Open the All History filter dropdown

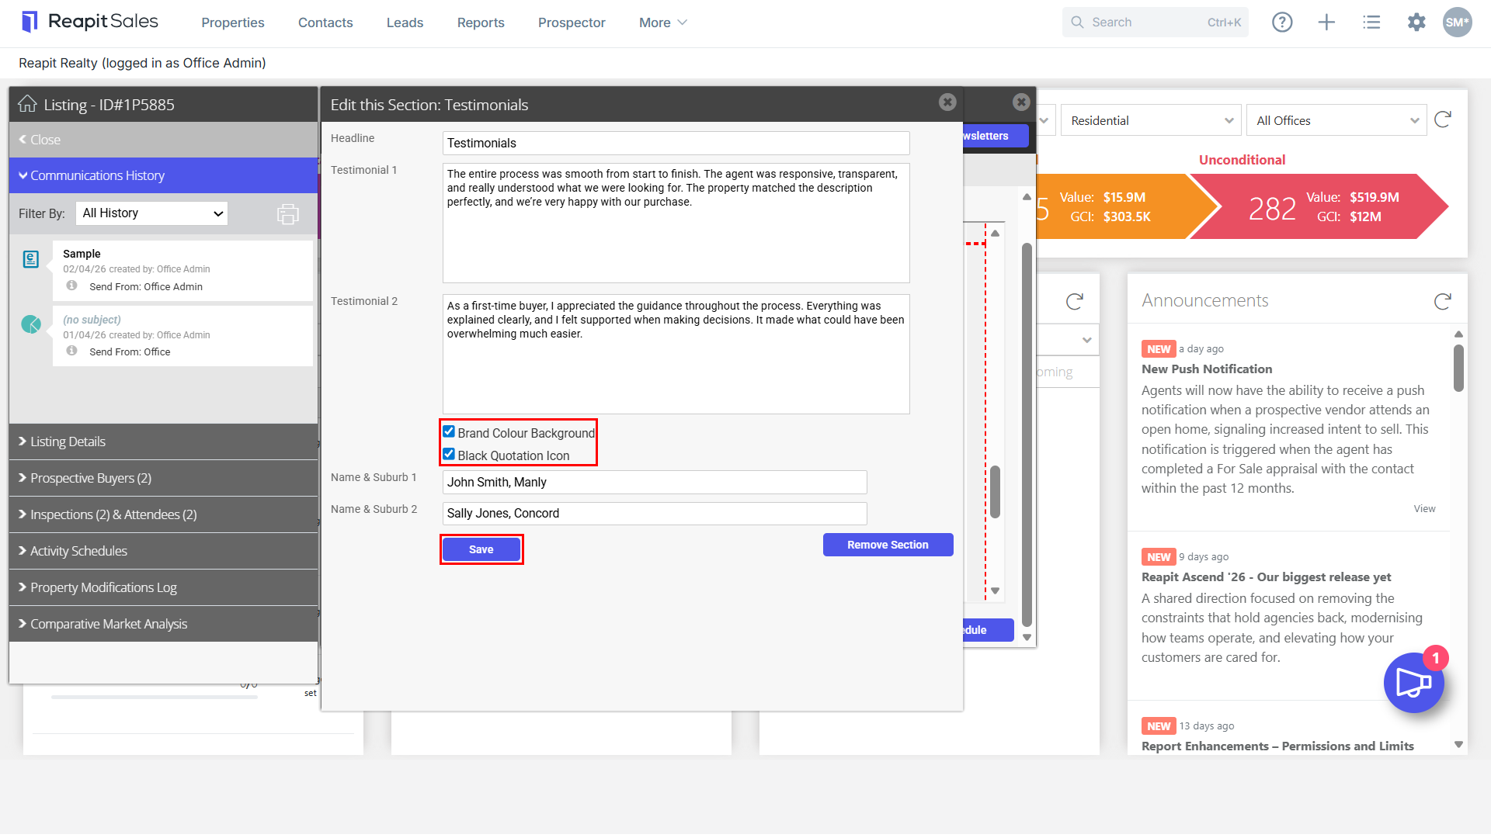pyautogui.click(x=151, y=213)
